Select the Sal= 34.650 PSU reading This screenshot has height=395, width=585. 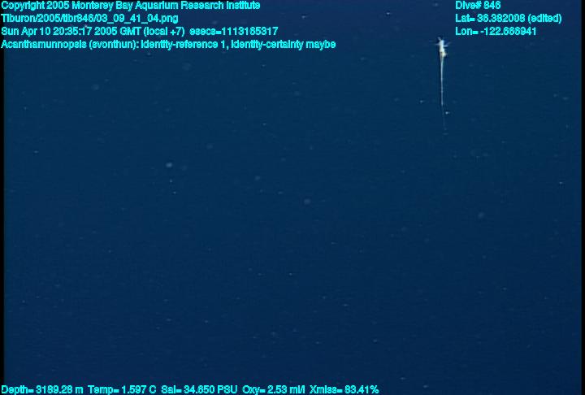click(x=199, y=390)
